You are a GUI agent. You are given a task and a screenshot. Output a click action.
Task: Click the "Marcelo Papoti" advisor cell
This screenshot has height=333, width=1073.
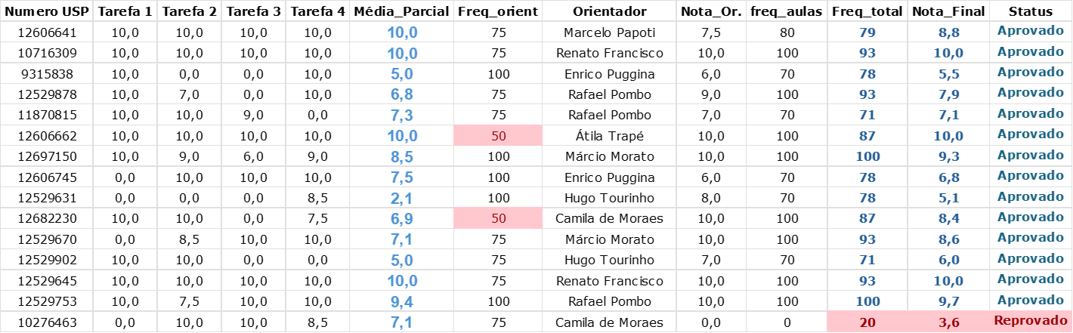pos(609,33)
